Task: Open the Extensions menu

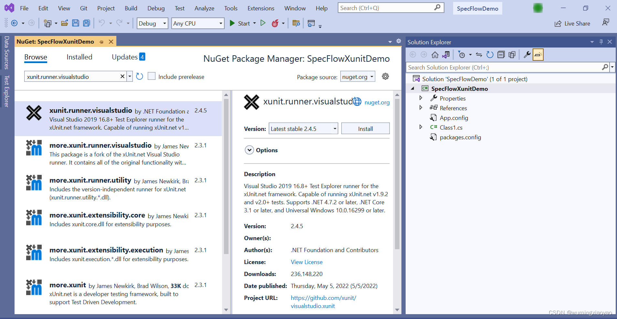Action: pos(261,8)
